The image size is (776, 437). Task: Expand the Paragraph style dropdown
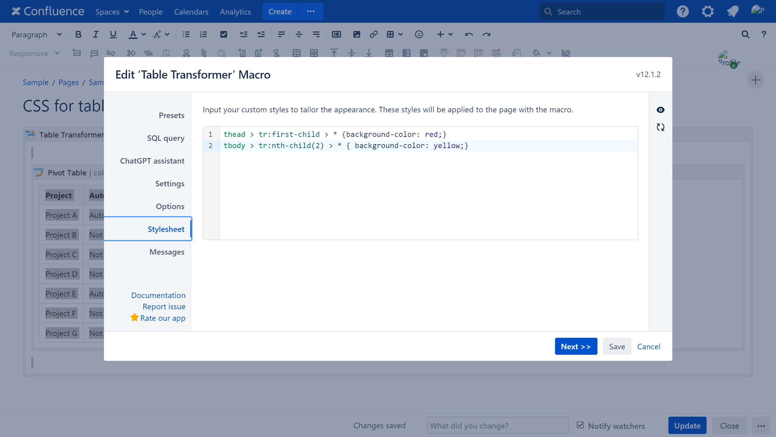pos(36,35)
